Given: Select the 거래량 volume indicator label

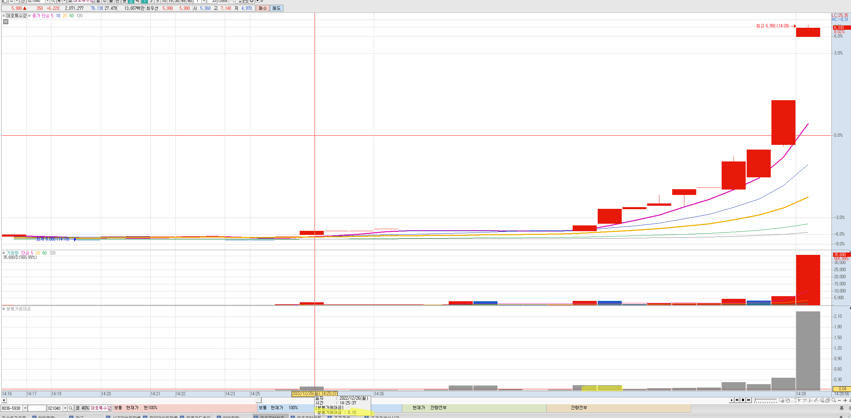Looking at the screenshot, I should pos(13,253).
